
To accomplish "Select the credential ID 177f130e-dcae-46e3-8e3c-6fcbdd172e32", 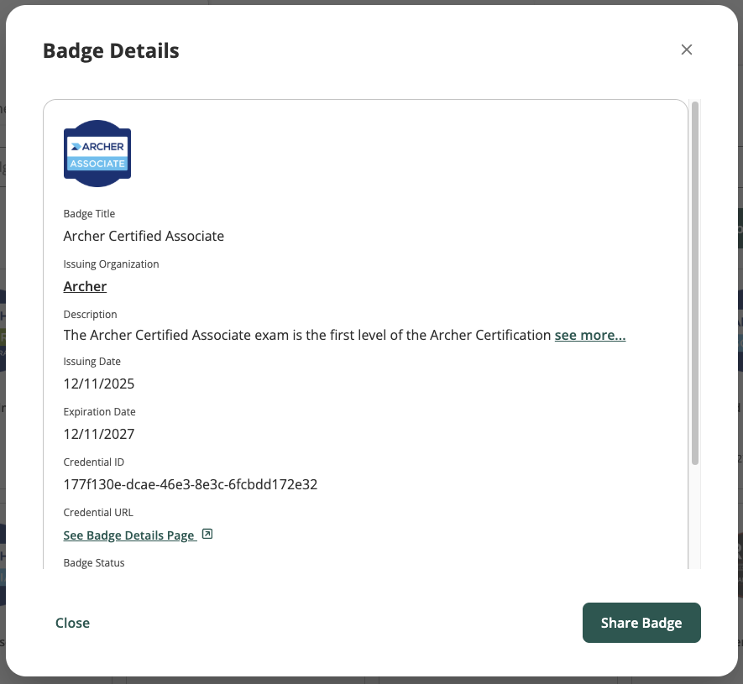I will point(191,484).
